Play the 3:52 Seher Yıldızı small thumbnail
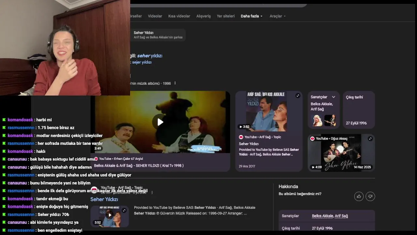This screenshot has height=235, width=417. tap(110, 215)
